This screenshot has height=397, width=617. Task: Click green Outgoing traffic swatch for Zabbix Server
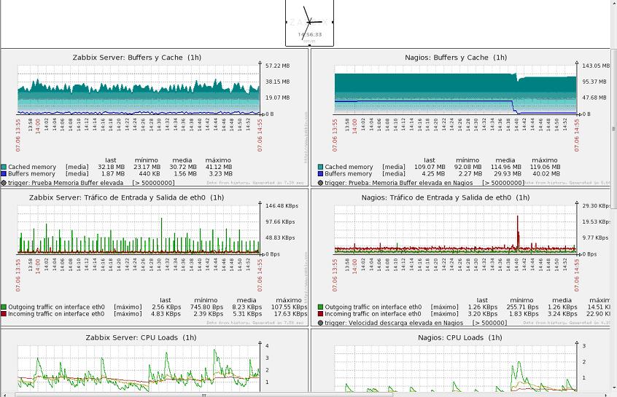pyautogui.click(x=4, y=307)
